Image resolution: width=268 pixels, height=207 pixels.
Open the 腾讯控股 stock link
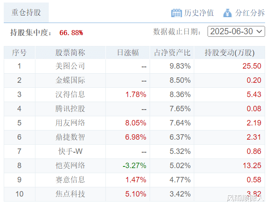(70, 109)
